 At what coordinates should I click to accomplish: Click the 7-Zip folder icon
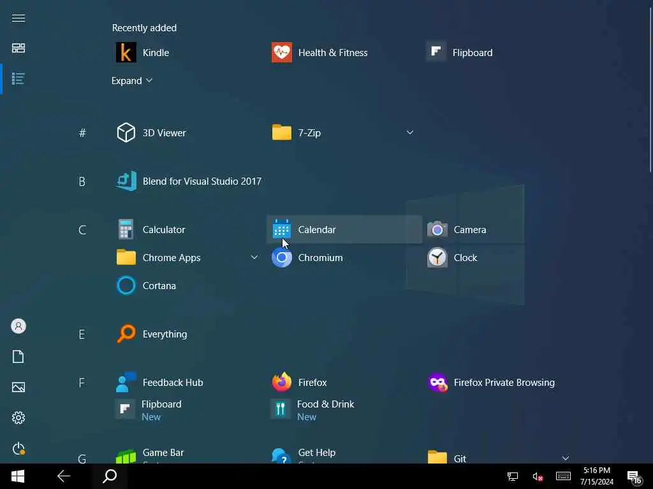pyautogui.click(x=281, y=132)
